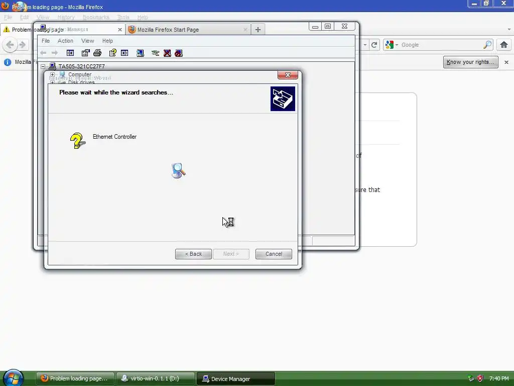Go to Firefox Home page icon
The image size is (514, 386).
(x=504, y=45)
